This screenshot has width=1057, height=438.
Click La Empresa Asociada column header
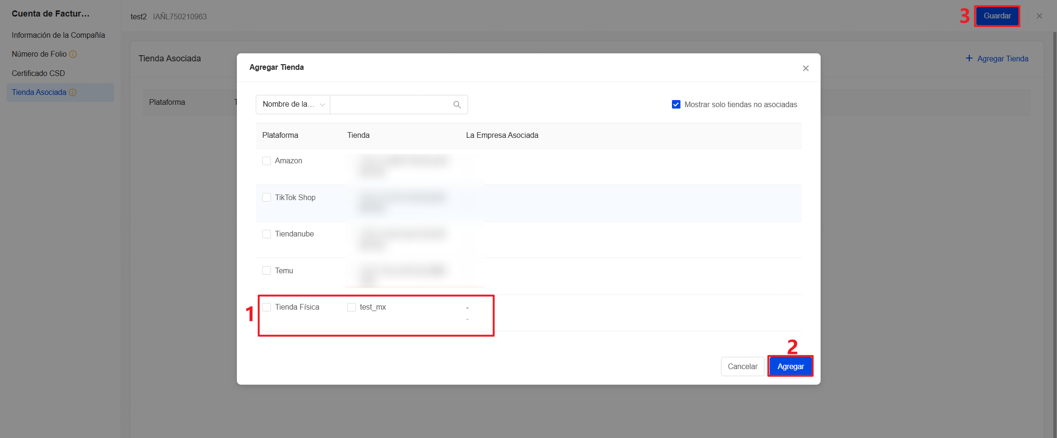[502, 135]
